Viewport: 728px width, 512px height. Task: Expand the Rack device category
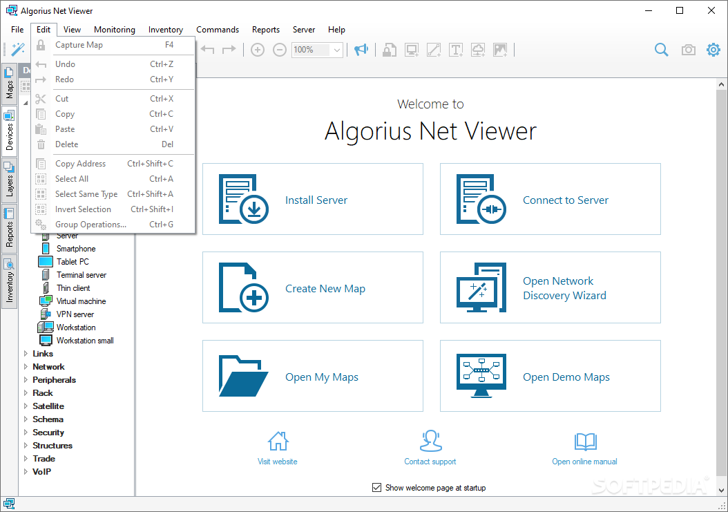click(26, 393)
